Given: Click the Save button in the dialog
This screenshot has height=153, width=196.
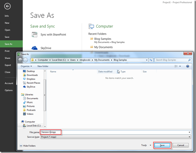Looking at the screenshot, I should point(162,145).
